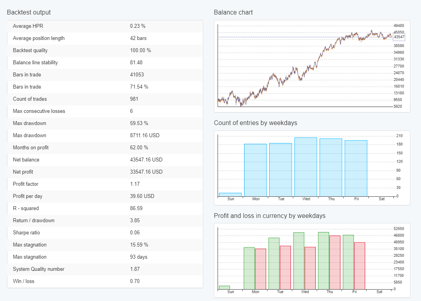
Task: Click the Net profit value 33547.16 USD
Action: [145, 172]
